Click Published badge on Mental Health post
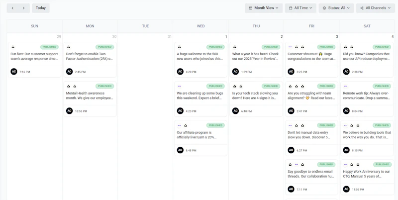This screenshot has width=398, height=200. 105,86
